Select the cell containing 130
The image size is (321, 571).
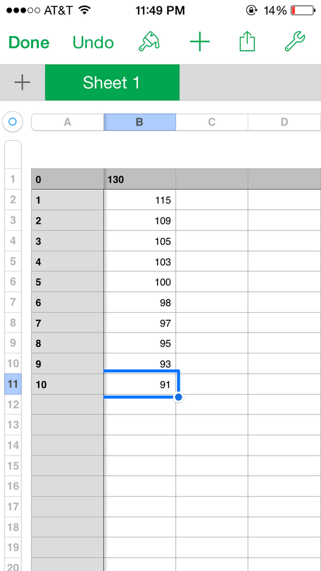tap(139, 179)
